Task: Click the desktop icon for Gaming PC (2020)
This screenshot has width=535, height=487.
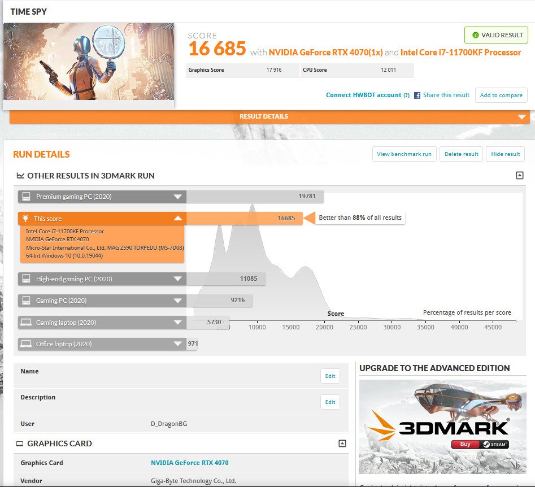Action: click(x=26, y=301)
